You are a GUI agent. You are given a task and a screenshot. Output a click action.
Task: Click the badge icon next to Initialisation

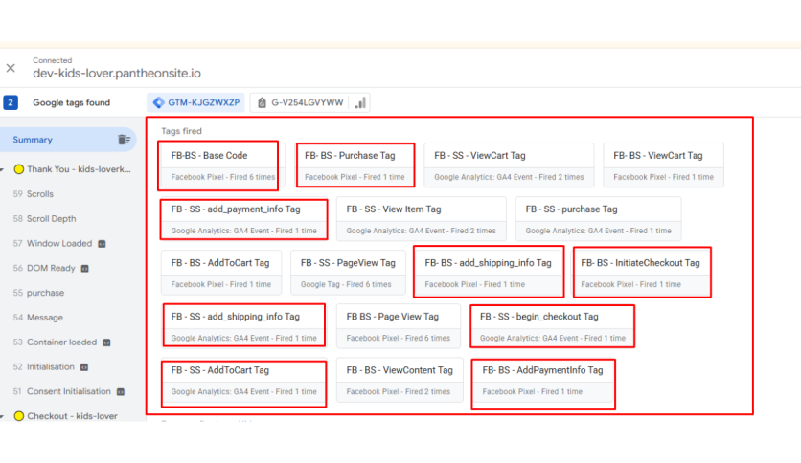point(84,367)
